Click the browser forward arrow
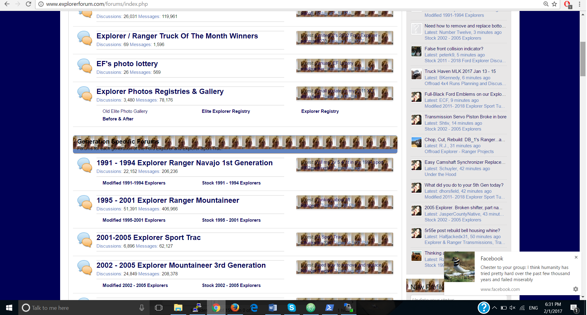Screen dimensions: 587x315 coord(18,4)
